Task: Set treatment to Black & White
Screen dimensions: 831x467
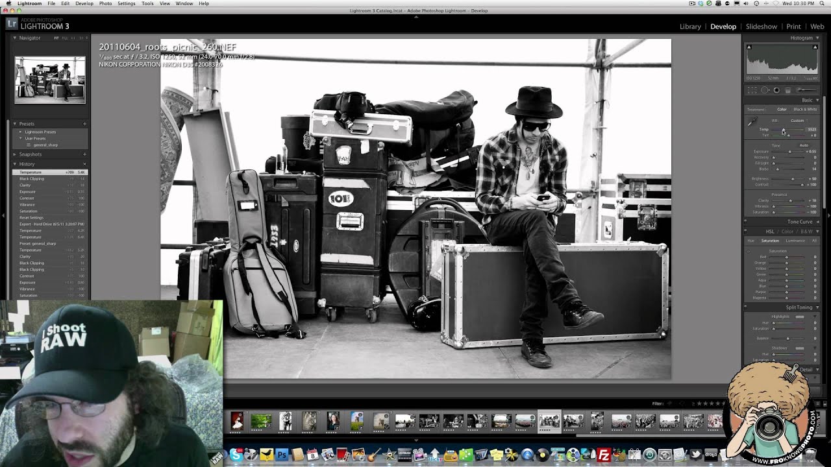Action: point(805,109)
